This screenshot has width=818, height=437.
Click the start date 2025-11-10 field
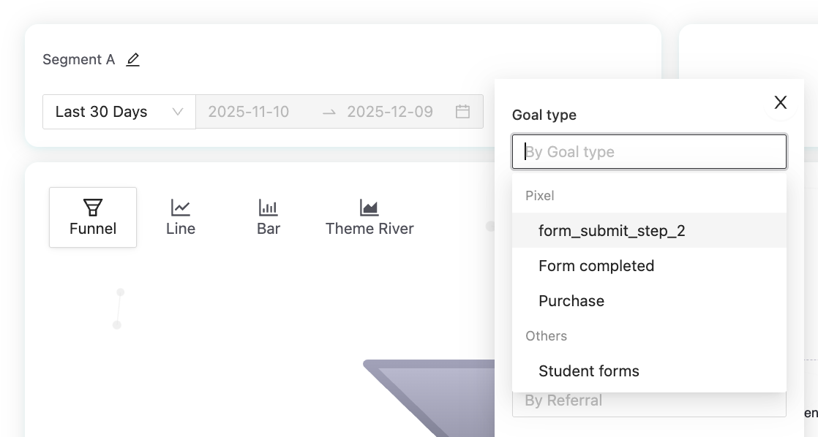(249, 112)
